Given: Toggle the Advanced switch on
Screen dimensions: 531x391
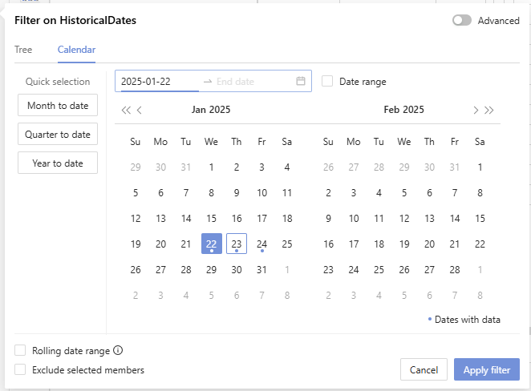Looking at the screenshot, I should (x=462, y=21).
